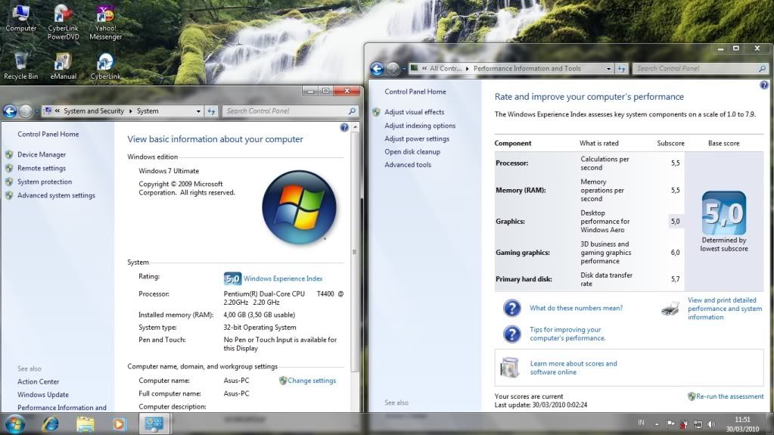Click the Windows logo in System window
The height and width of the screenshot is (435, 774).
[x=299, y=207]
